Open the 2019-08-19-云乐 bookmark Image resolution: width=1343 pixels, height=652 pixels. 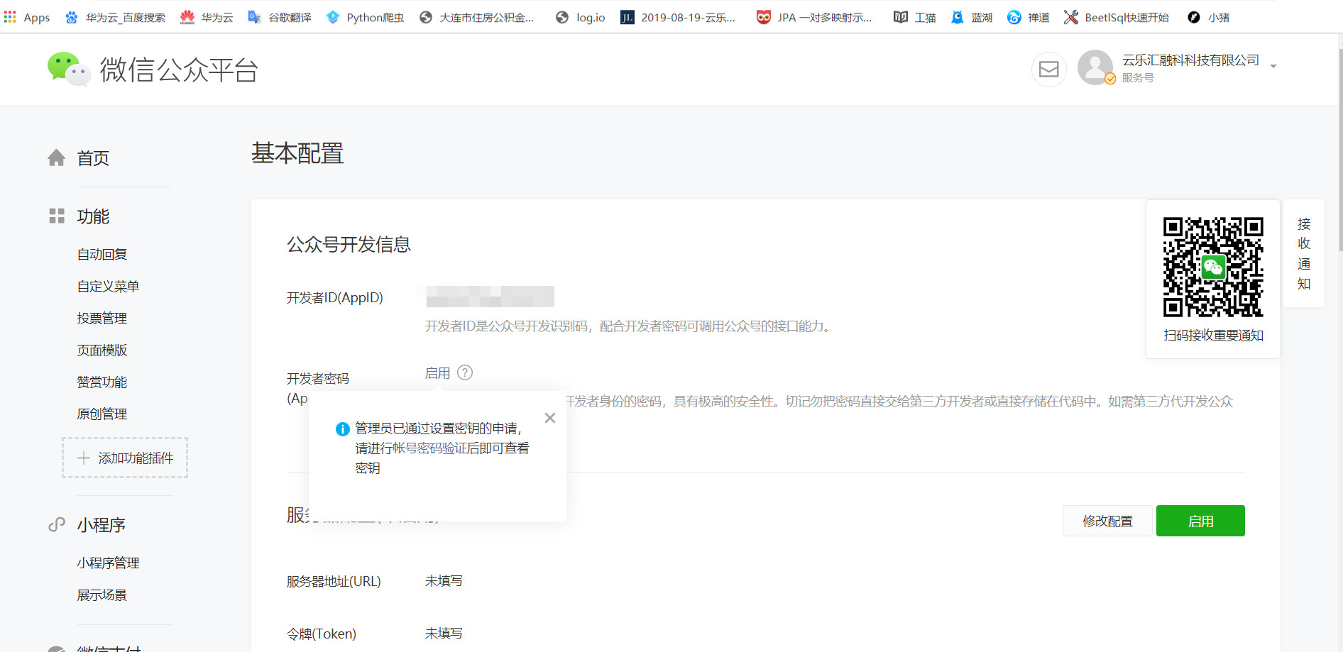click(x=678, y=17)
